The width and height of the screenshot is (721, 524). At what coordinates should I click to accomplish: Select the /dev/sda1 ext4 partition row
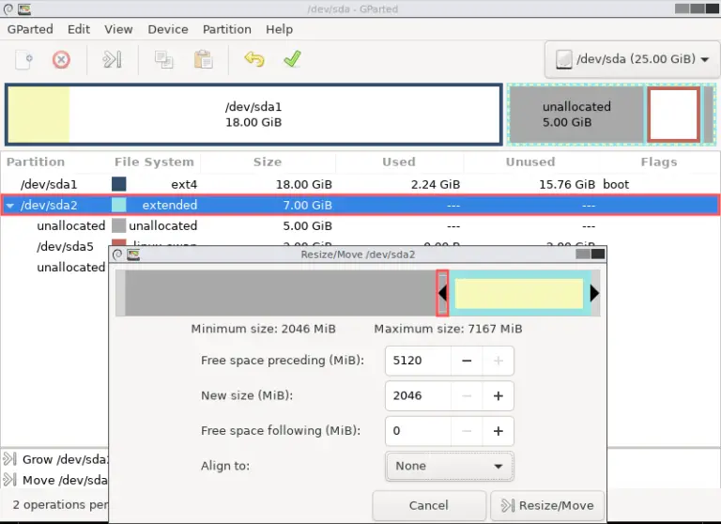(282, 184)
